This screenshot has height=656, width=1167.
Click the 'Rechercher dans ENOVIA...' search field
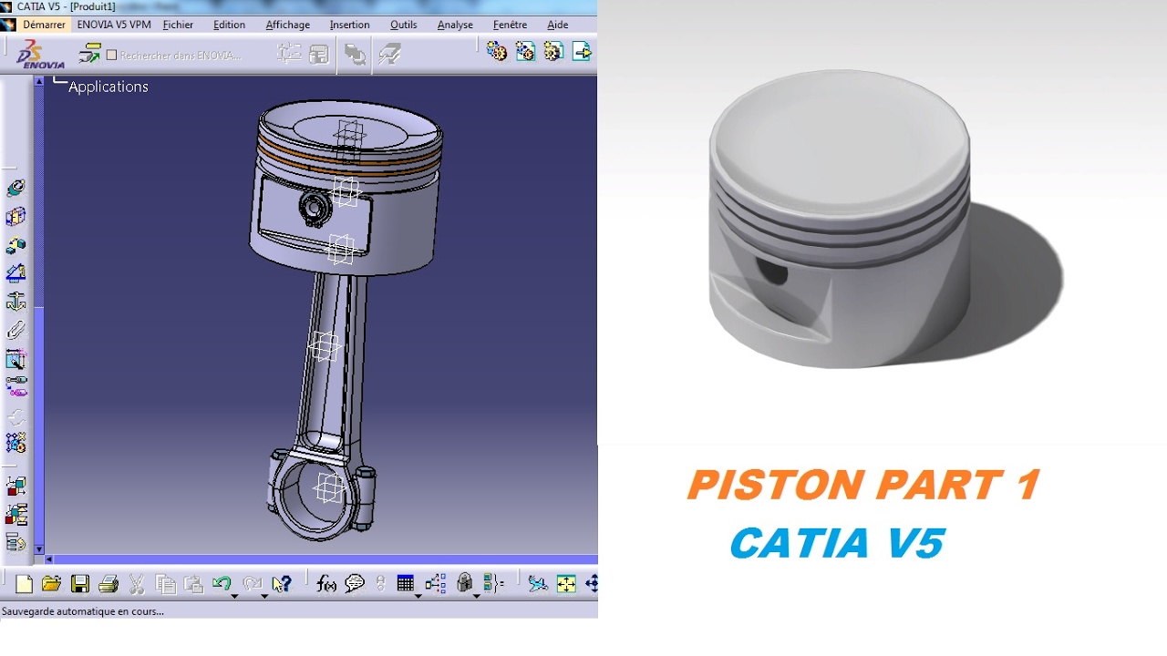(x=181, y=55)
